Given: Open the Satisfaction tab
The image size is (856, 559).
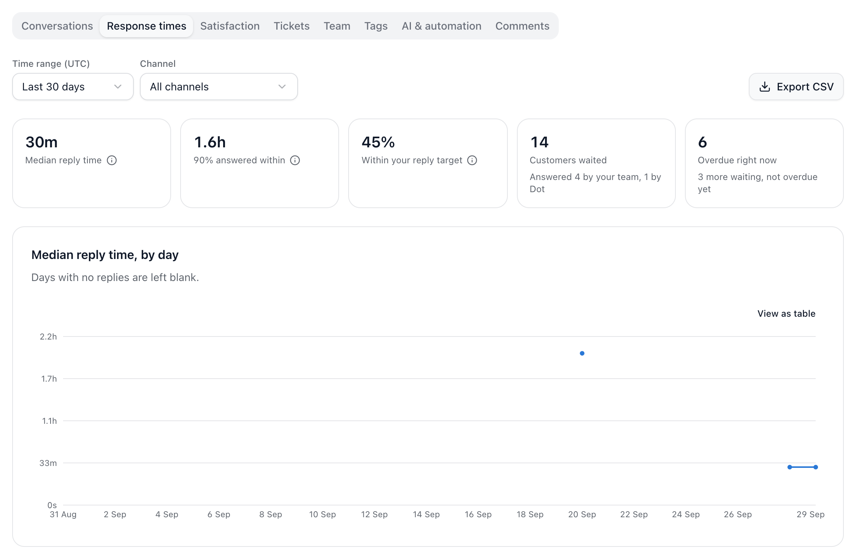Looking at the screenshot, I should (230, 26).
